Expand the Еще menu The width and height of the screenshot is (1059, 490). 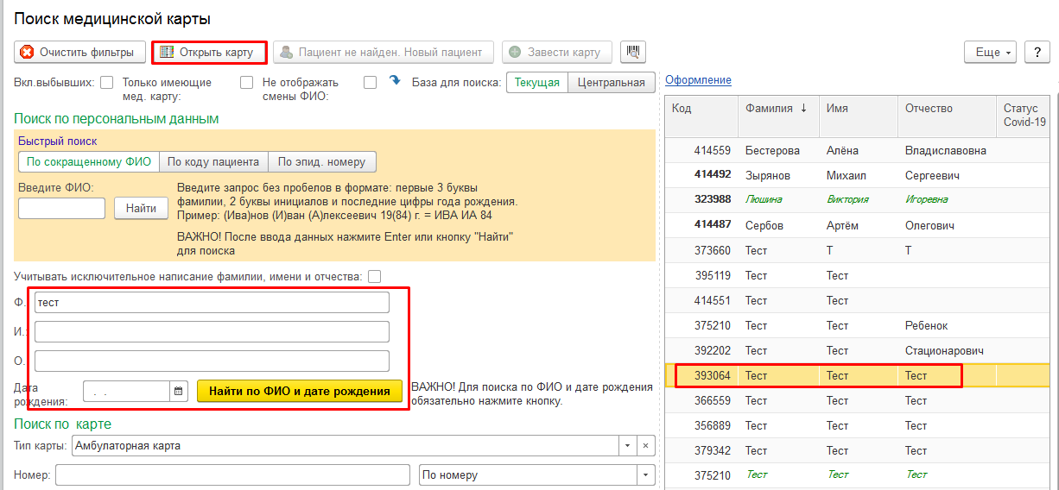click(990, 52)
